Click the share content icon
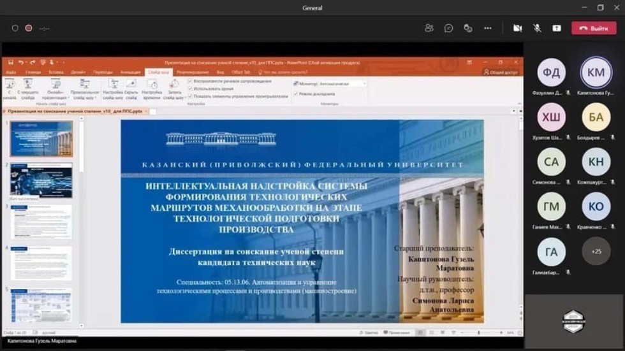Screen dimensions: 625x351 (556, 28)
